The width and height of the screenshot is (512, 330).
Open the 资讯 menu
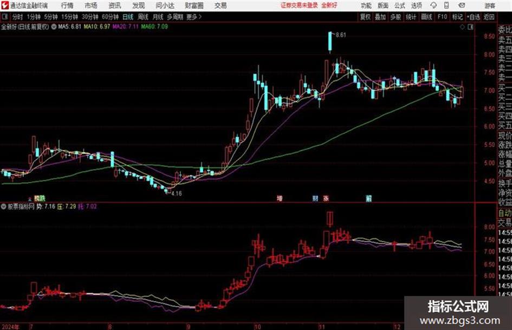point(115,5)
